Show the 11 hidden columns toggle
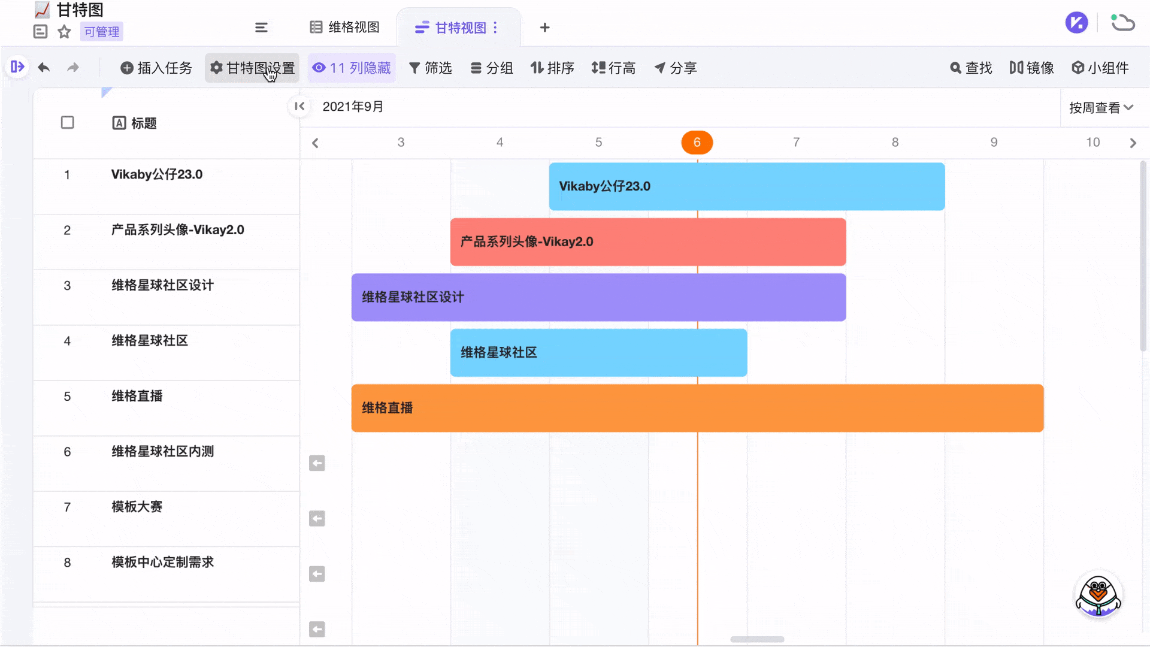This screenshot has height=647, width=1150. [352, 68]
